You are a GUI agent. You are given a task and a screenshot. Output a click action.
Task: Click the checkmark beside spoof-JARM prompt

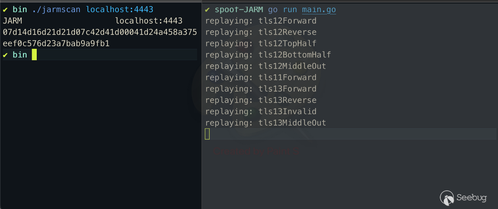208,9
